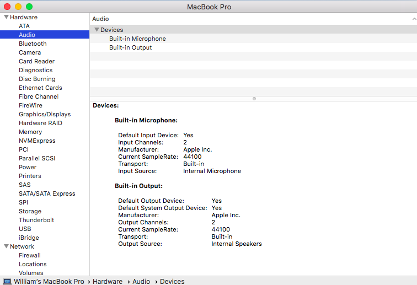Image resolution: width=417 pixels, height=285 pixels.
Task: Select Graphics/Displays in the sidebar
Action: pos(45,114)
